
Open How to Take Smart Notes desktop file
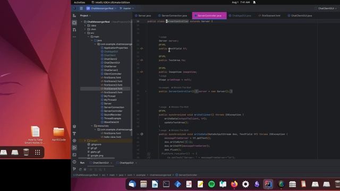[35, 135]
